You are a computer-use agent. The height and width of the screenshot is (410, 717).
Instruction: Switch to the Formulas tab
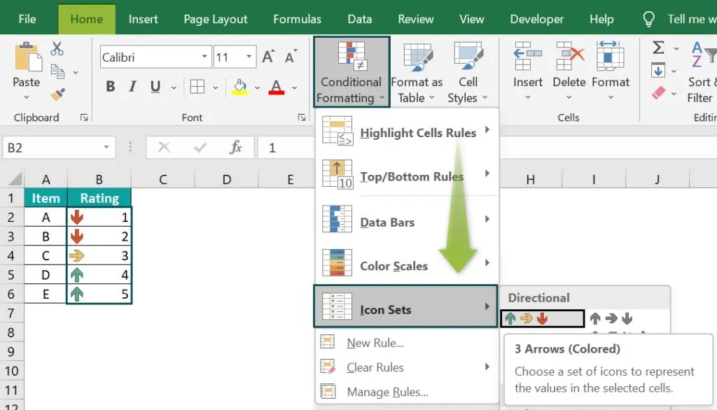[x=297, y=19]
